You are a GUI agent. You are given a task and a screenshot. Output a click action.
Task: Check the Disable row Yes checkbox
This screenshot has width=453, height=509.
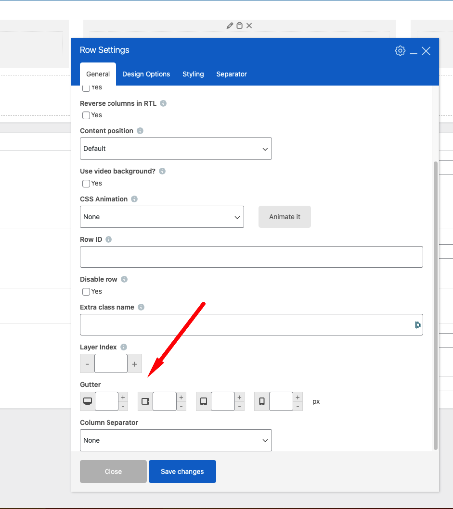[x=86, y=291]
